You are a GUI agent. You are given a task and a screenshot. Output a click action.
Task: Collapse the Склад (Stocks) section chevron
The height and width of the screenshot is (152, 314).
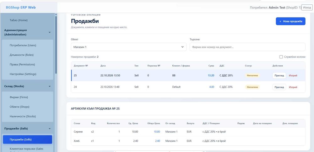click(x=50, y=86)
